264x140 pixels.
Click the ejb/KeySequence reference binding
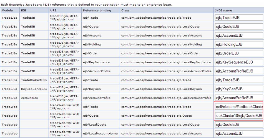click(96, 62)
